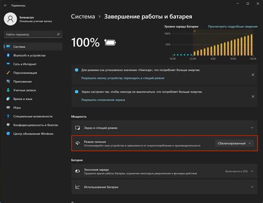
Task: Focus the Найти параметр search field
Action: pos(33,34)
